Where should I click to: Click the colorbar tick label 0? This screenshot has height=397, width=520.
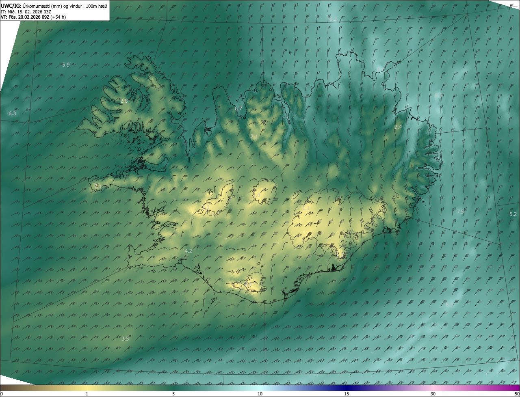point(2,394)
